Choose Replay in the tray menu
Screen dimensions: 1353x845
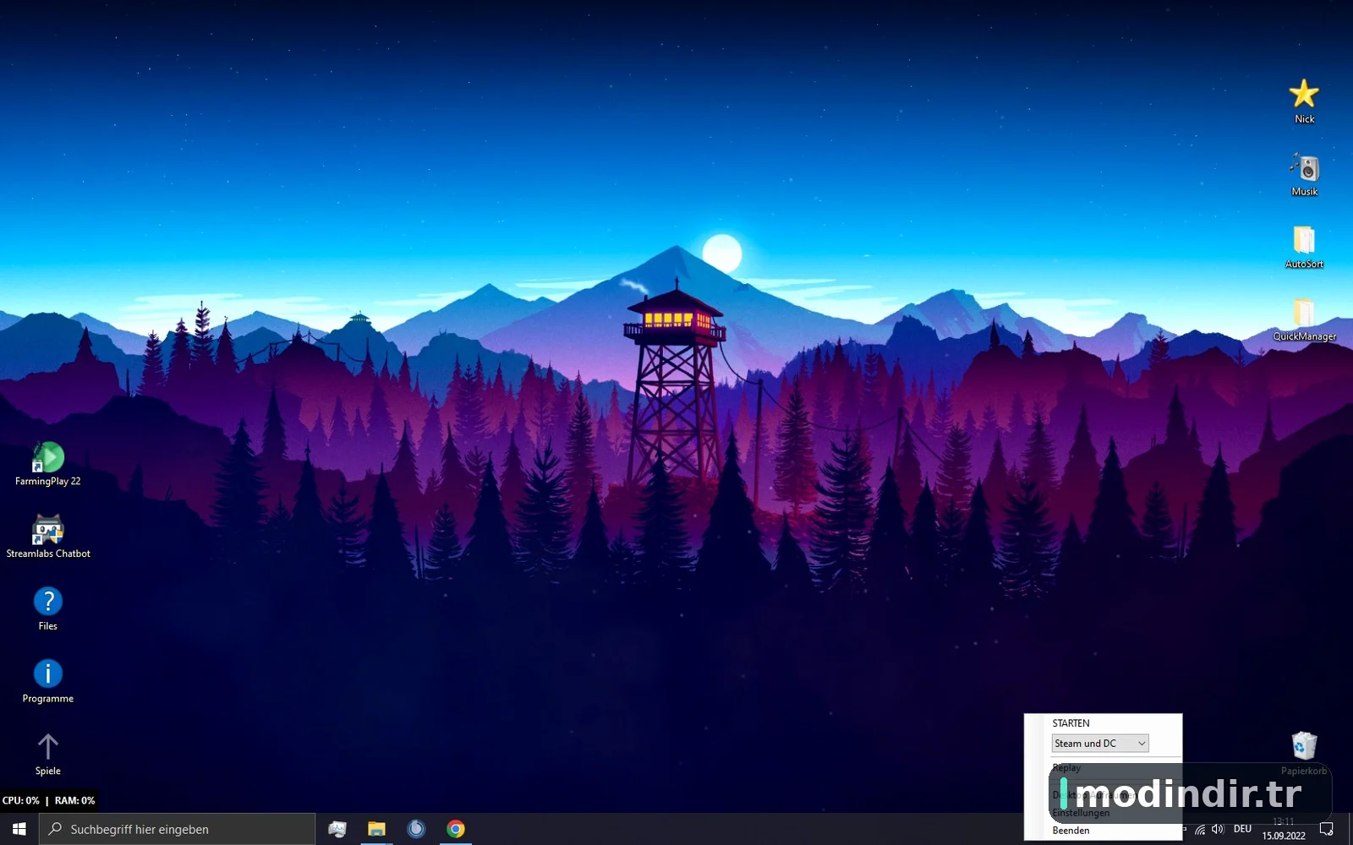[x=1067, y=768]
